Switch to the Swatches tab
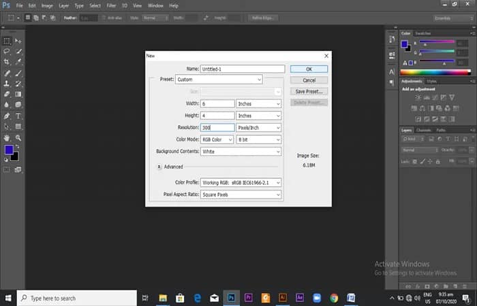477x306 pixels. pyautogui.click(x=423, y=33)
